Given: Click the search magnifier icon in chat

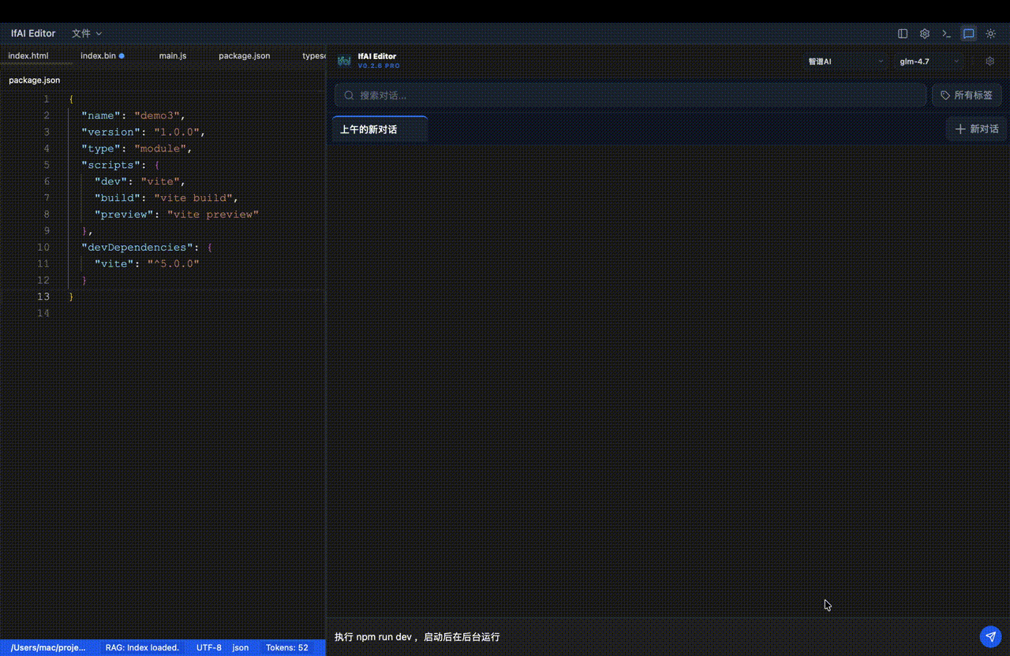Looking at the screenshot, I should click(349, 95).
